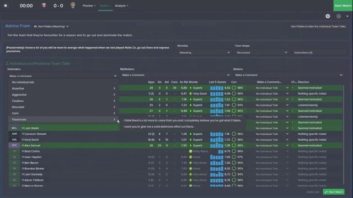Image resolution: width=353 pixels, height=198 pixels.
Task: Select substitute Liam Donnelly
Action: coord(33,174)
